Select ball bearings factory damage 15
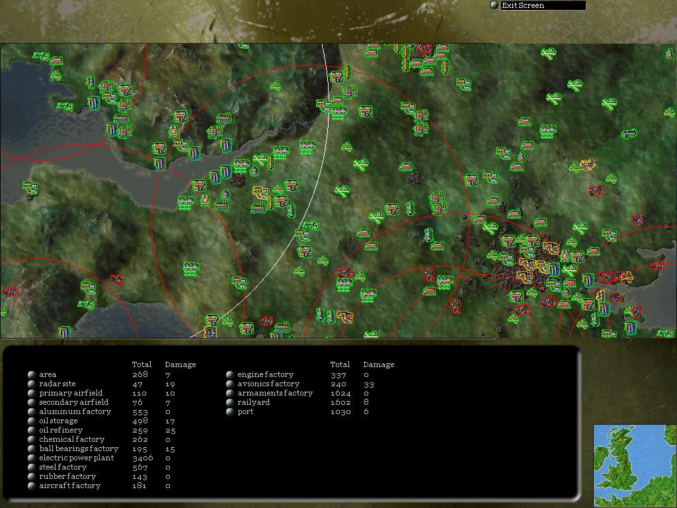Image resolution: width=677 pixels, height=508 pixels. point(170,449)
